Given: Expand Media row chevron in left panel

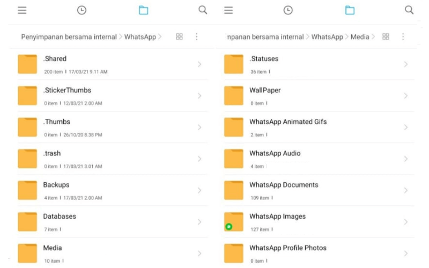Looking at the screenshot, I should pyautogui.click(x=199, y=254).
